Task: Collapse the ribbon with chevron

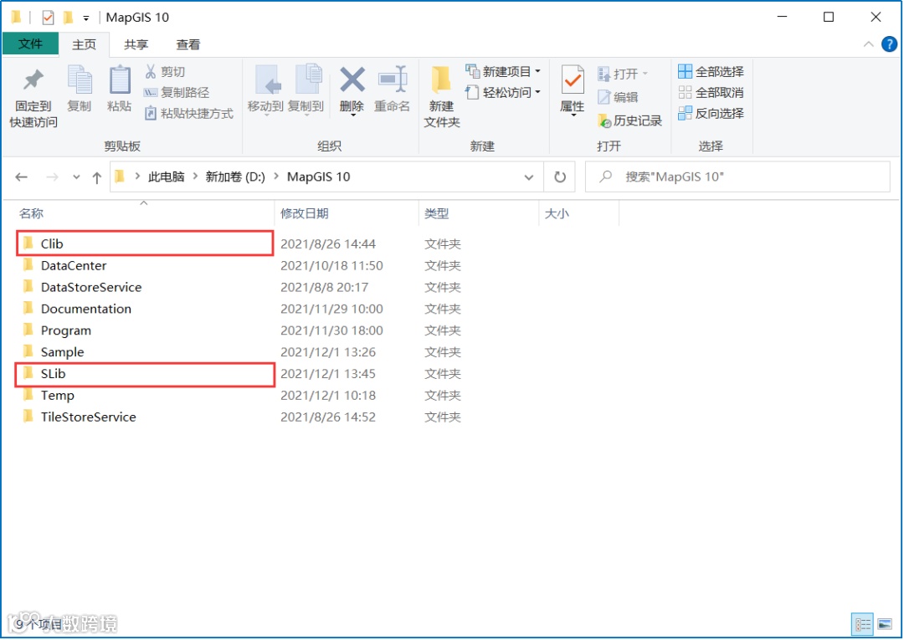Action: coord(868,44)
